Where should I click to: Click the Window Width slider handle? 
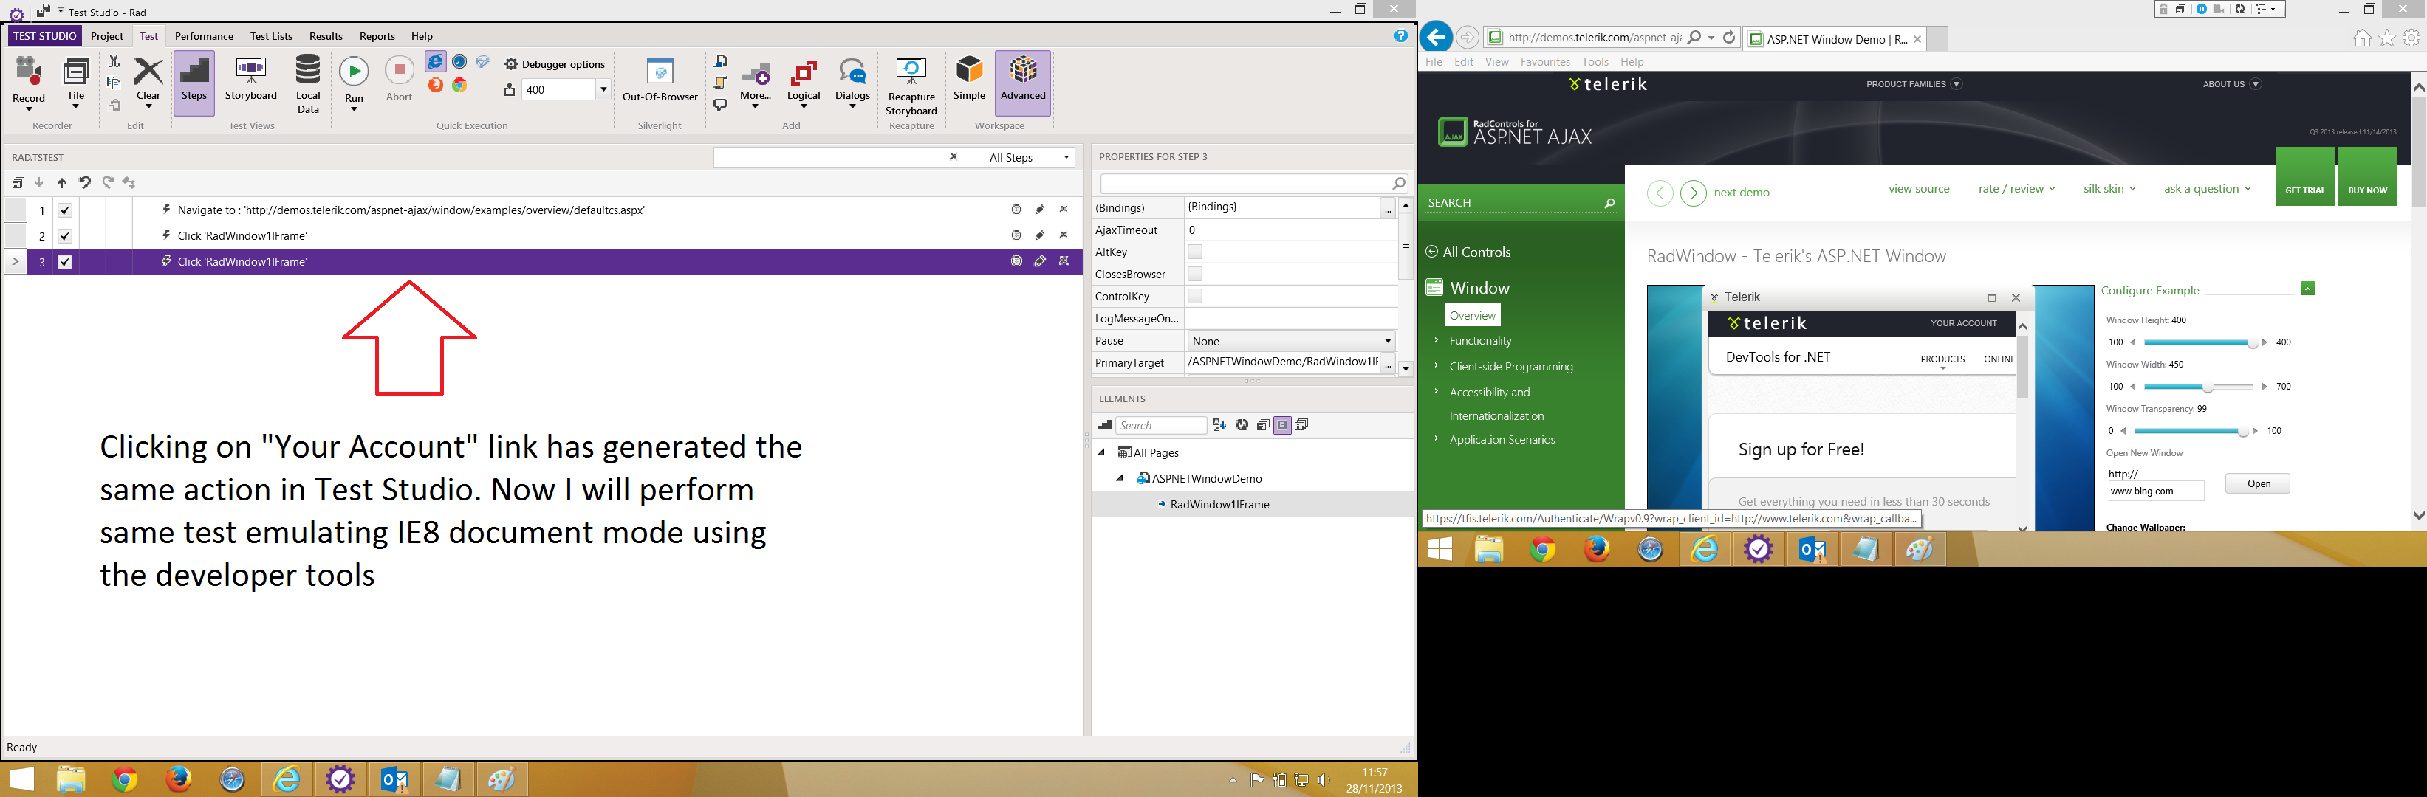tap(2207, 387)
